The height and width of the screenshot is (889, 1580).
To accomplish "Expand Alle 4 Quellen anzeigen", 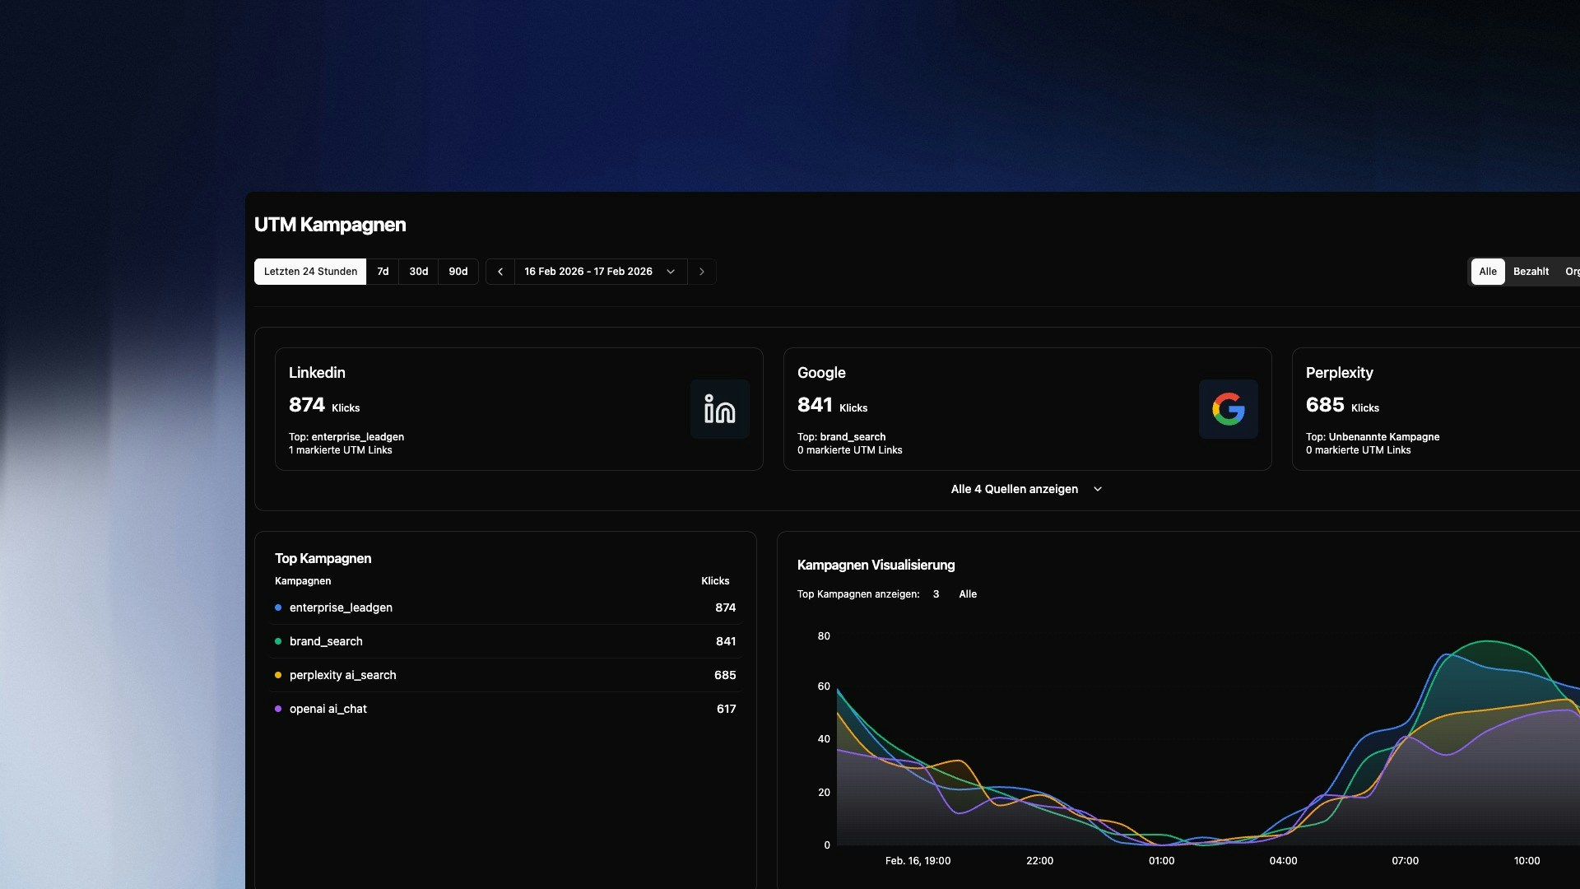I will click(1014, 489).
